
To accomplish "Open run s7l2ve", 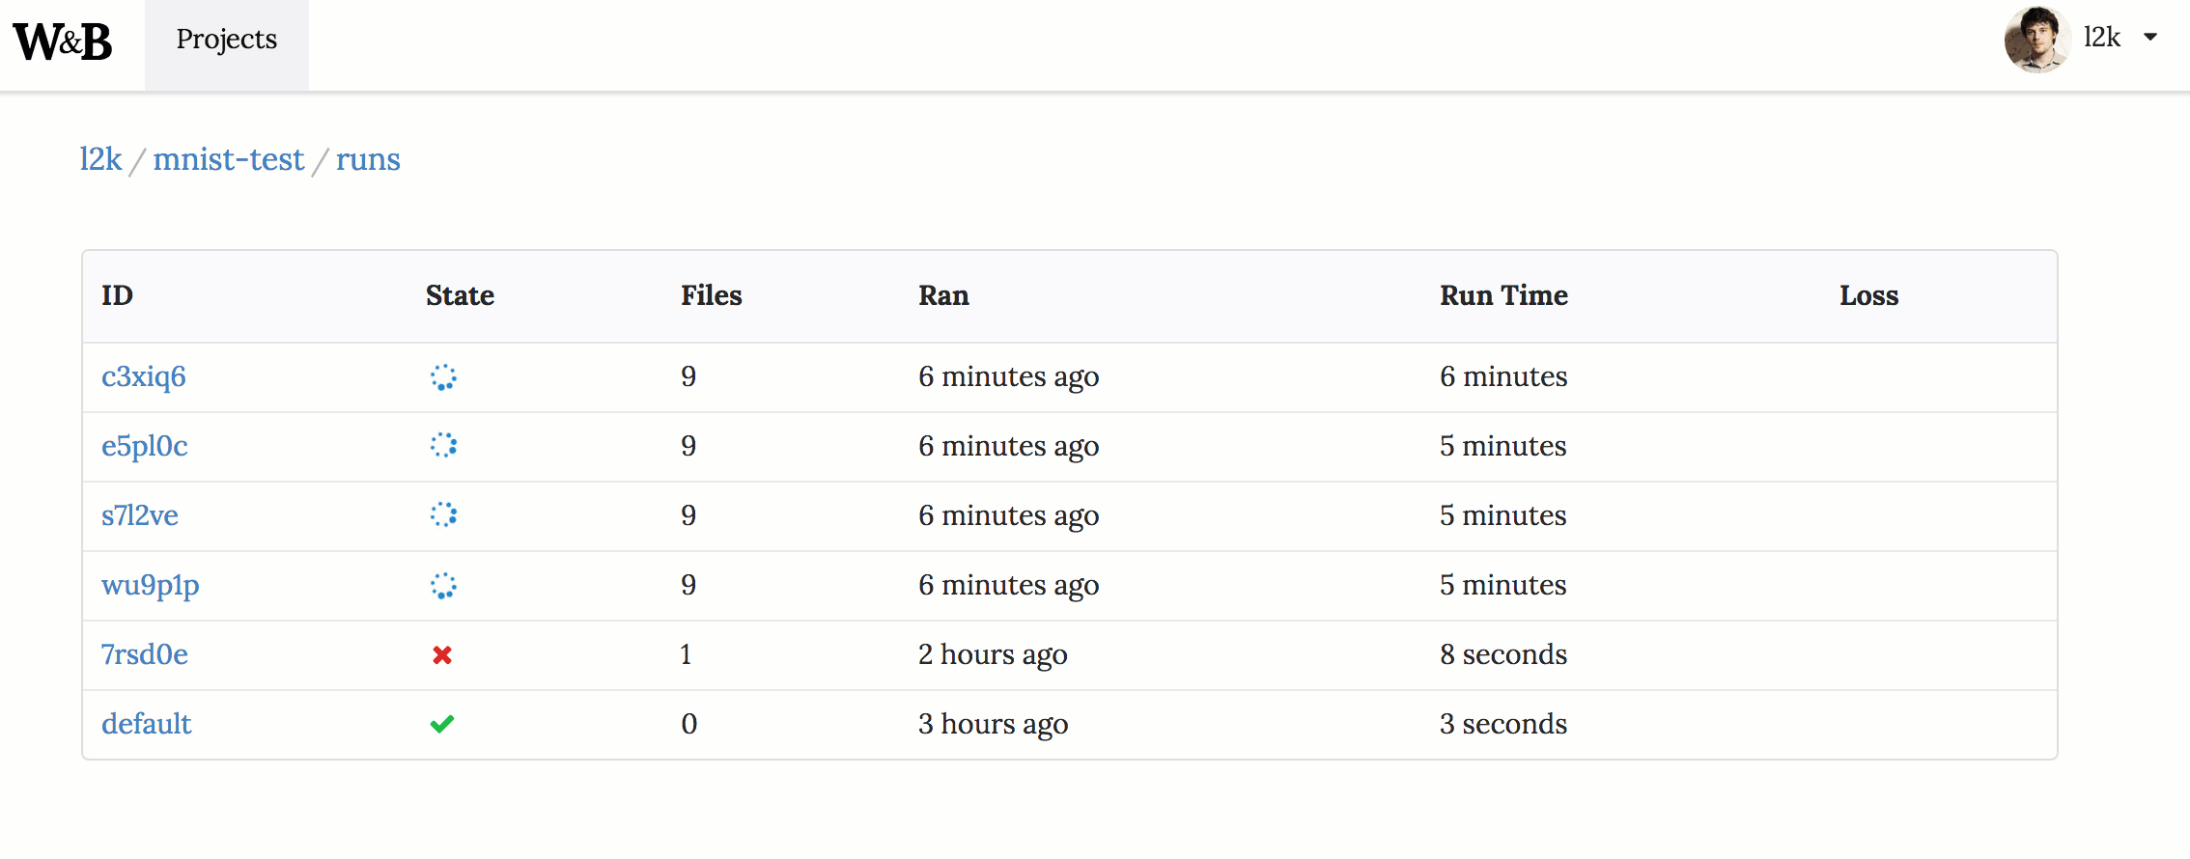I will click(140, 515).
